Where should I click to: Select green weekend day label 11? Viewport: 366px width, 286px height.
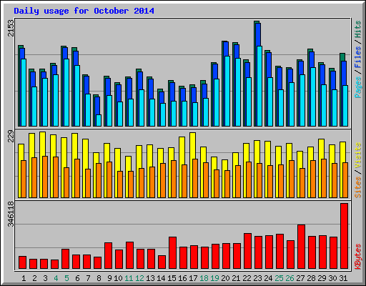click(129, 278)
